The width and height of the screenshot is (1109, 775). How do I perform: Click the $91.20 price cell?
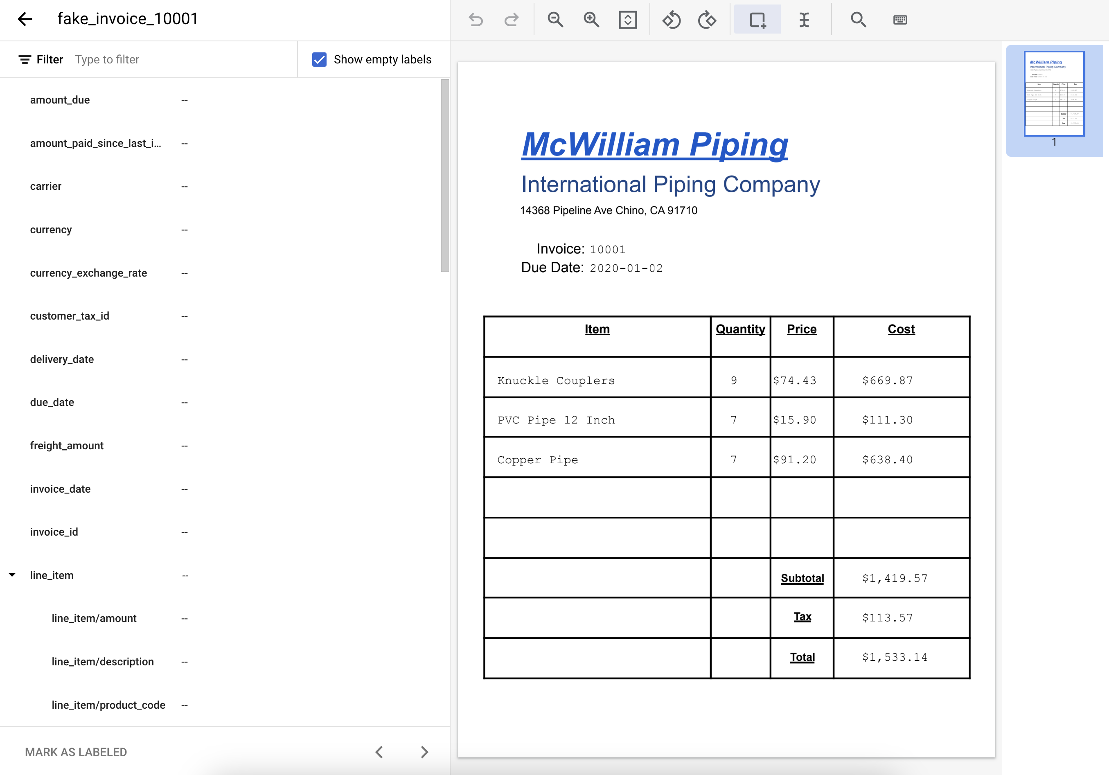tap(795, 460)
